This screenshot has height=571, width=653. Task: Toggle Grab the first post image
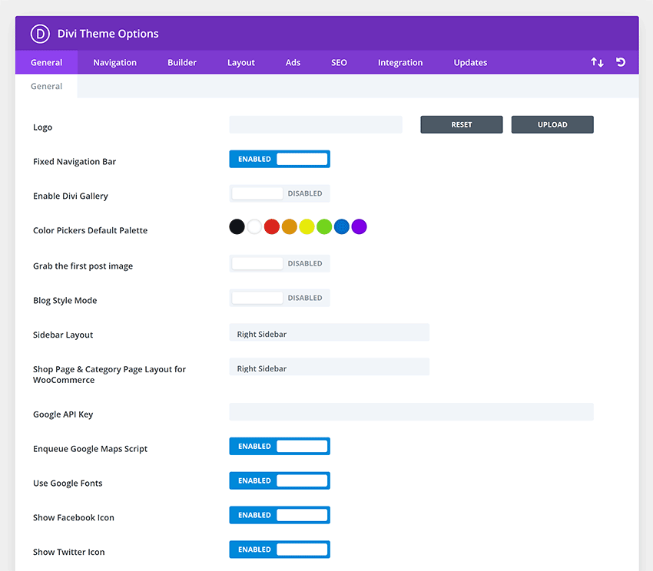tap(280, 263)
